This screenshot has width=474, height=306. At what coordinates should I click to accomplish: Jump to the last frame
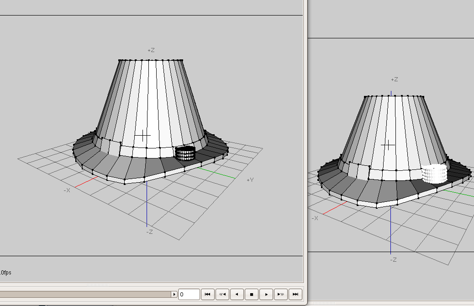(295, 294)
